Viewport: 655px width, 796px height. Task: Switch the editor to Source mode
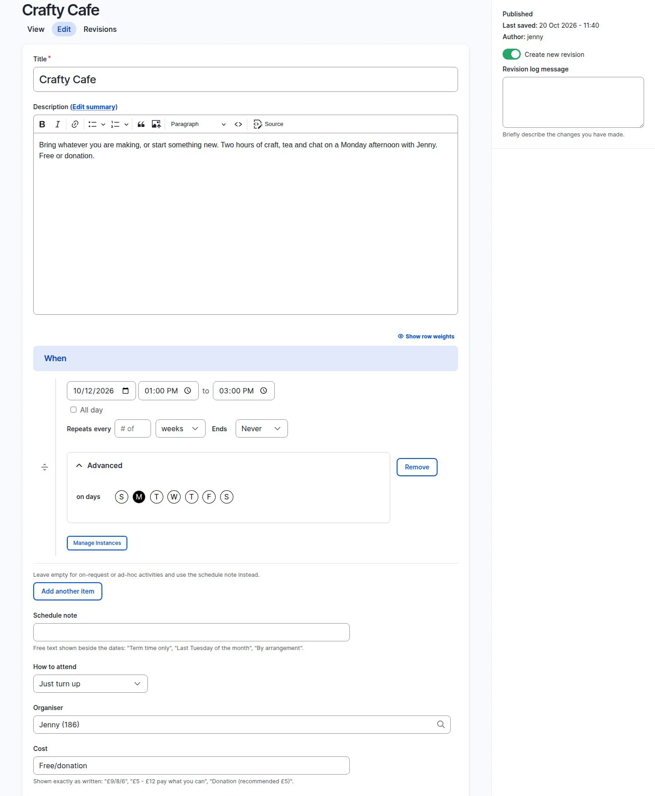pyautogui.click(x=268, y=124)
